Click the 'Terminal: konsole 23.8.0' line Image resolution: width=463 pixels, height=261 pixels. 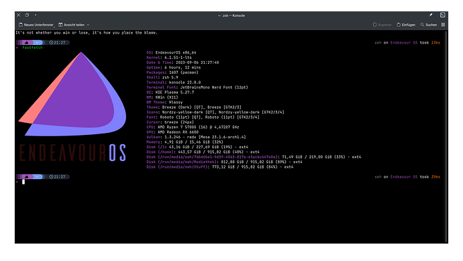click(173, 83)
